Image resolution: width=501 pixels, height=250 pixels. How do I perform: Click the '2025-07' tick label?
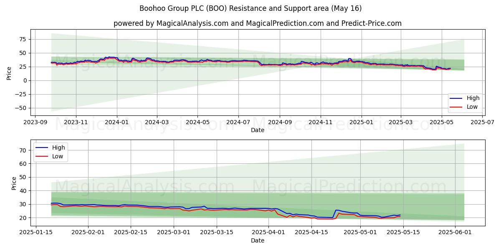tap(482, 122)
